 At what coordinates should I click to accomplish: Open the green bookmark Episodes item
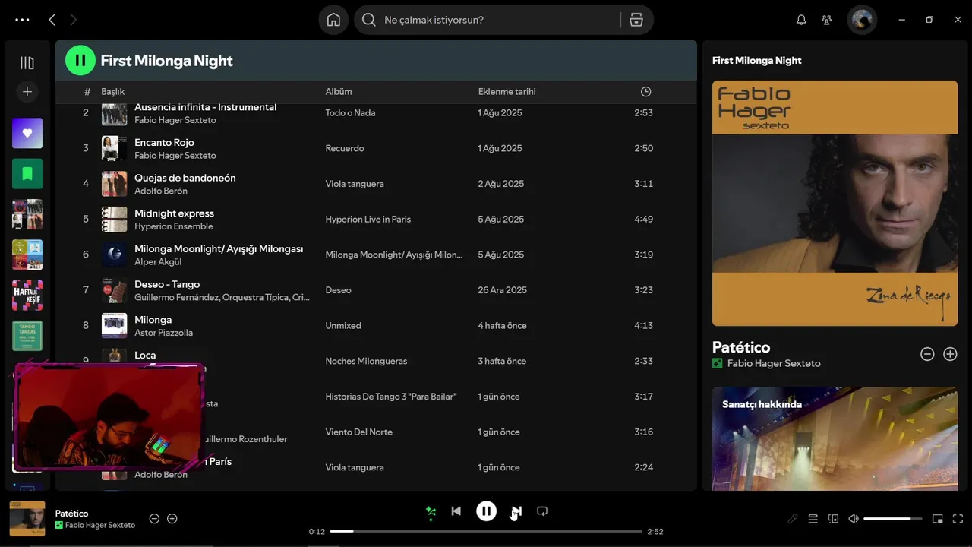click(27, 174)
